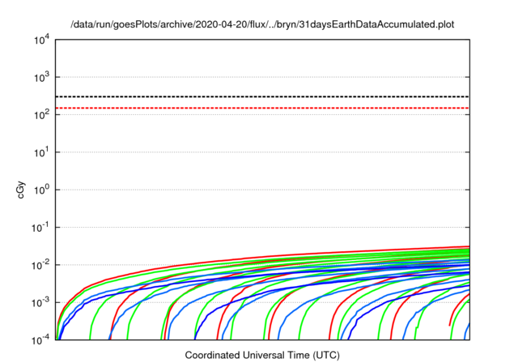The width and height of the screenshot is (518, 363).
Task: Click the 10^0 y-axis tick label
Action: [x=42, y=190]
